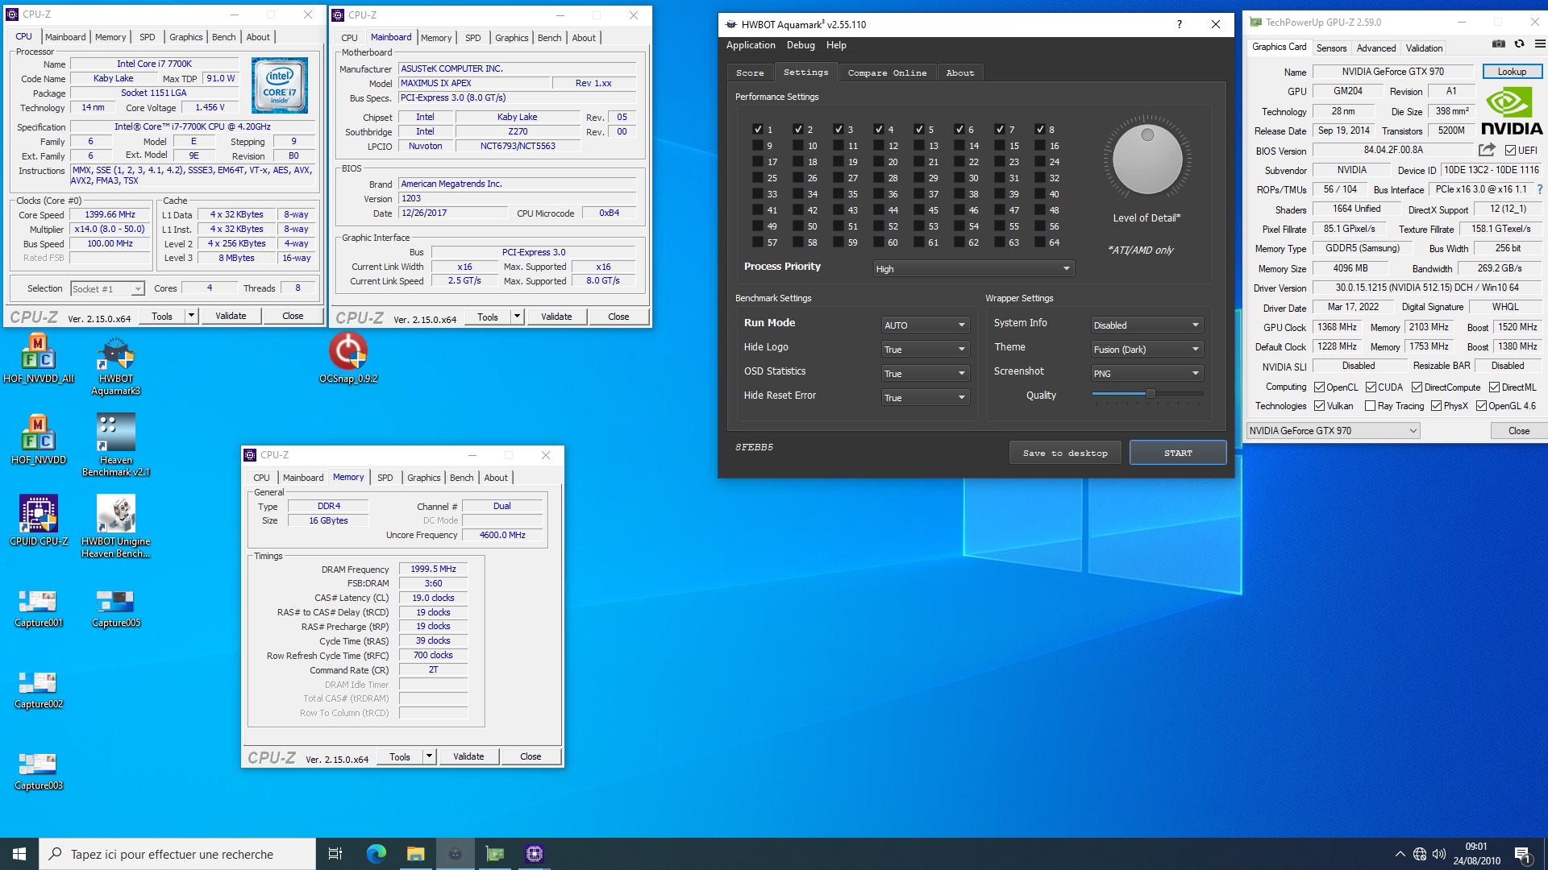The height and width of the screenshot is (870, 1548).
Task: Open the Application menu in Aquamark
Action: point(751,45)
